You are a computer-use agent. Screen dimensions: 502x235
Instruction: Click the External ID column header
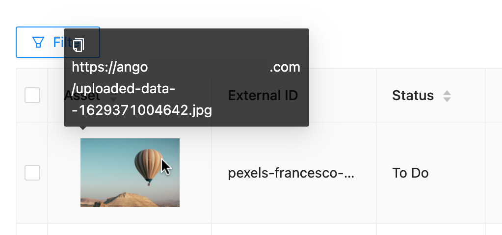click(x=263, y=95)
